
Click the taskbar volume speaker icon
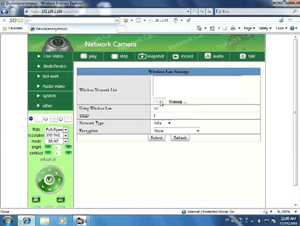259,221
